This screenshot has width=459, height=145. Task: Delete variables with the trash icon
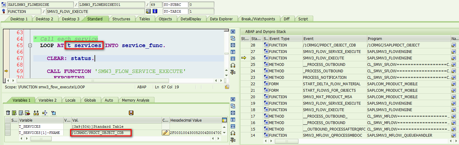point(8,113)
